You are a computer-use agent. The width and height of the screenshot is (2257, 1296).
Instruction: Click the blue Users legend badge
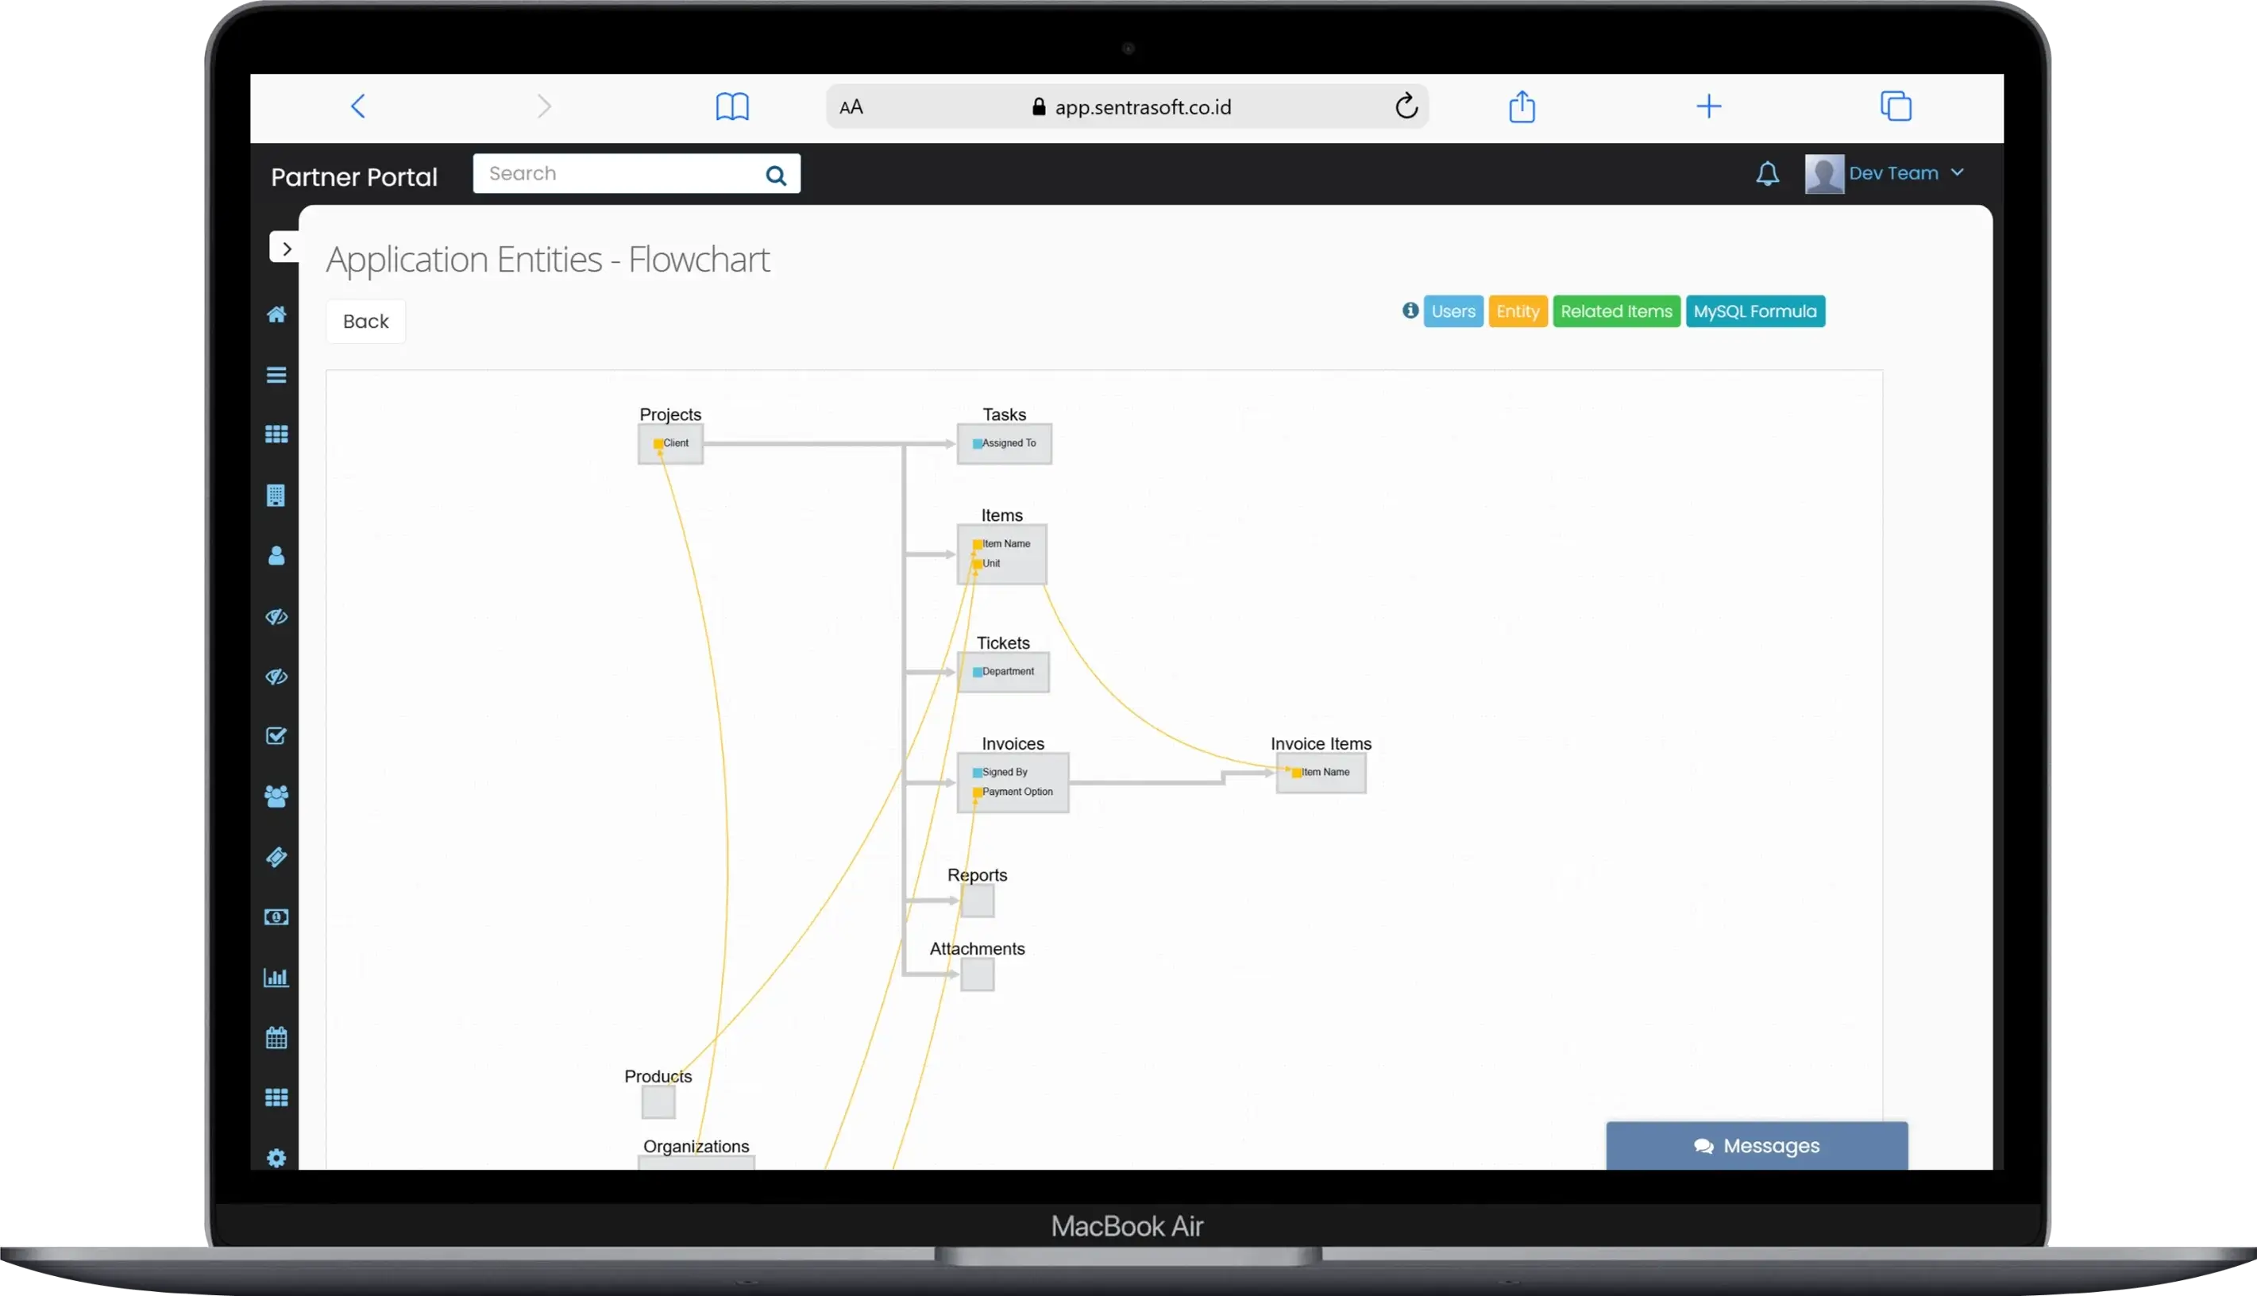1453,311
